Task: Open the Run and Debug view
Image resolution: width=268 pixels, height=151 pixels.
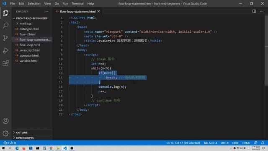Action: (x=5, y=50)
